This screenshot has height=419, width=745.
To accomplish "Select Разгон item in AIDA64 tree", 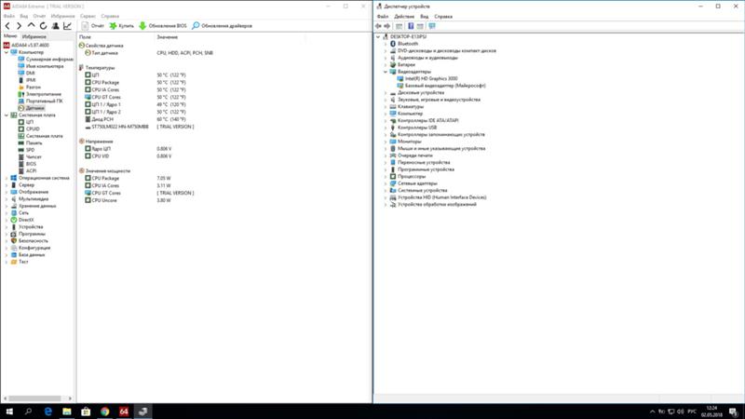I will [30, 88].
